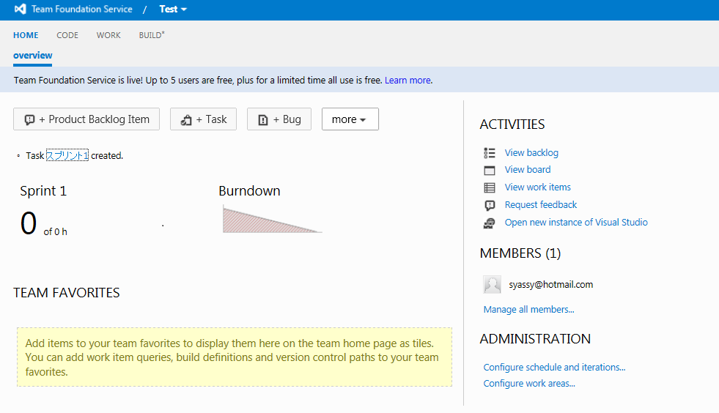
Task: Switch to the BUILD tab
Action: (151, 35)
